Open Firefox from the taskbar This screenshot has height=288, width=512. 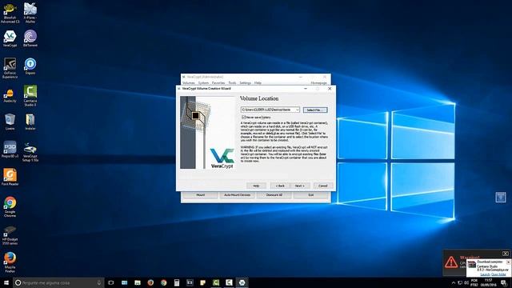point(150,282)
